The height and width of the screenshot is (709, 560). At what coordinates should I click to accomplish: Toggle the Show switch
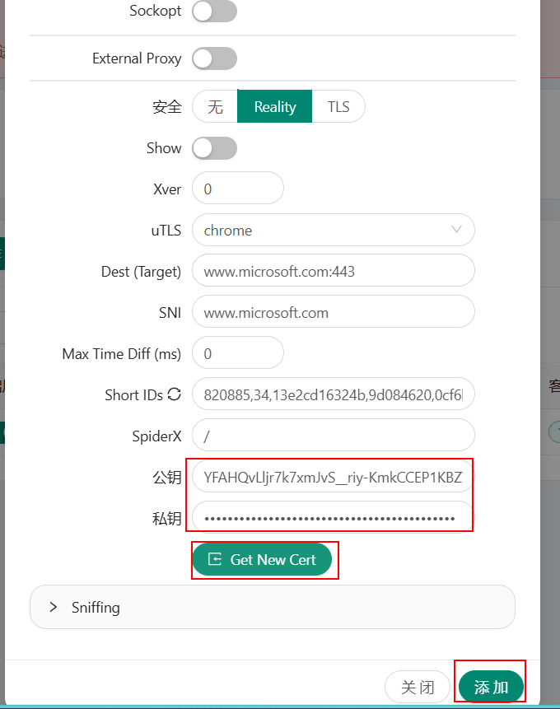(x=214, y=148)
